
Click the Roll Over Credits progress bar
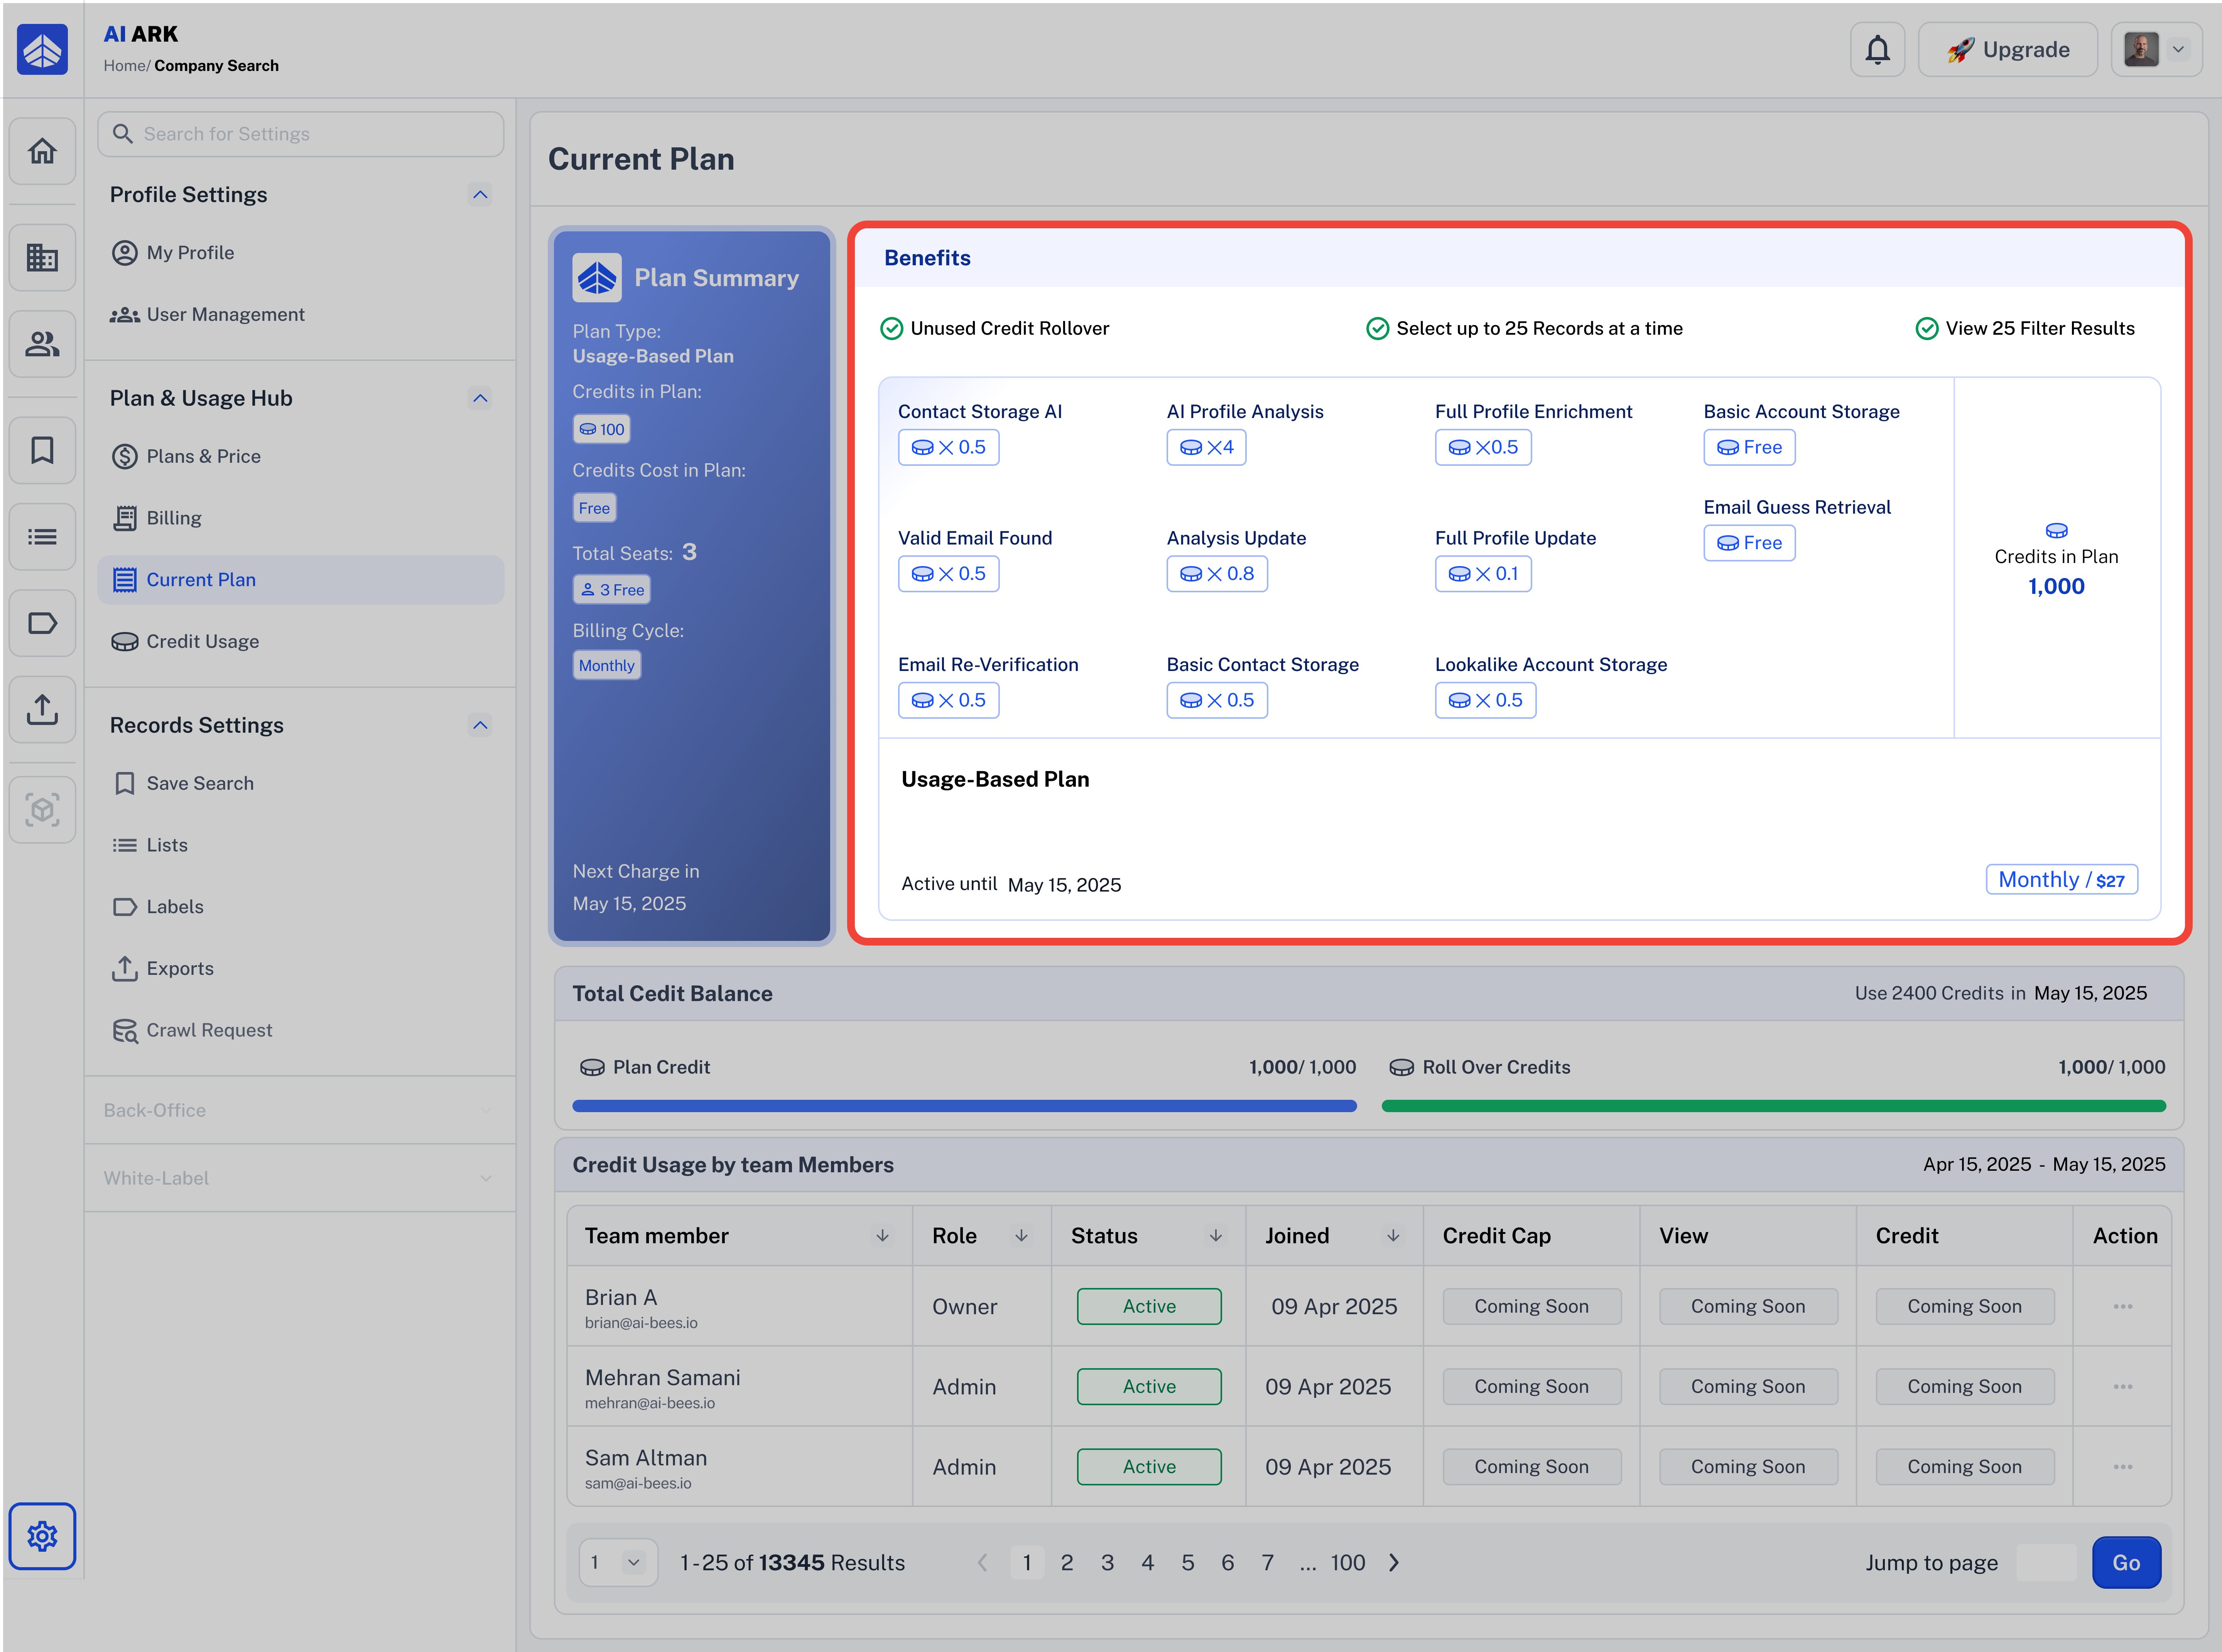[1773, 1106]
